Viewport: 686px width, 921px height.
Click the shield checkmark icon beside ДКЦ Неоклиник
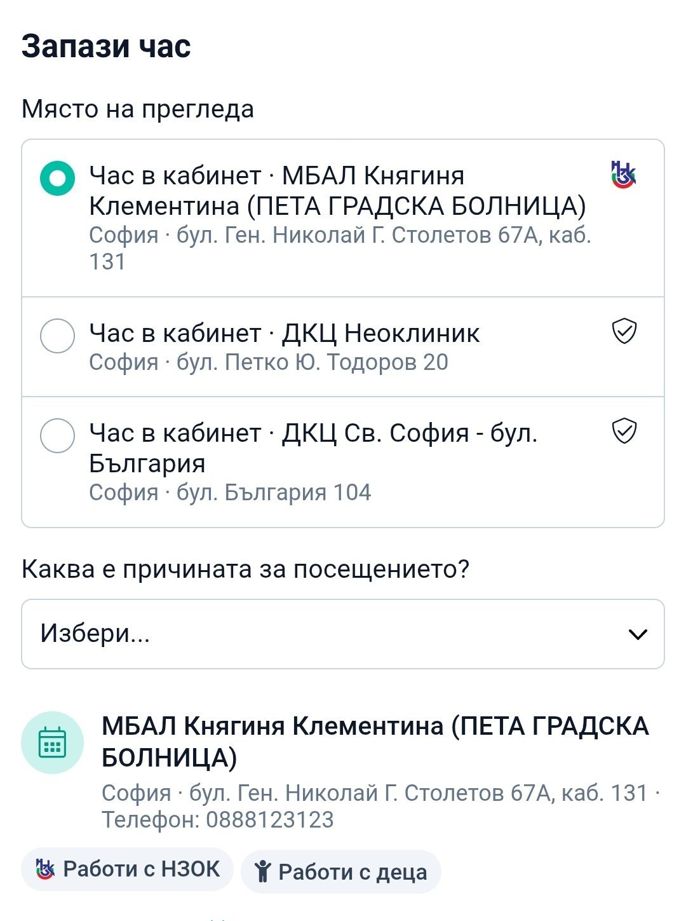pyautogui.click(x=624, y=331)
